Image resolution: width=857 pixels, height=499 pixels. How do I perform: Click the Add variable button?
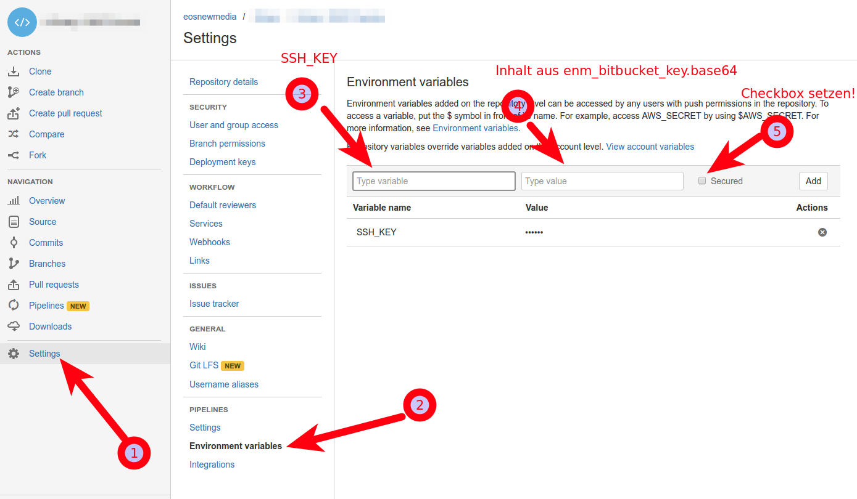[813, 181]
